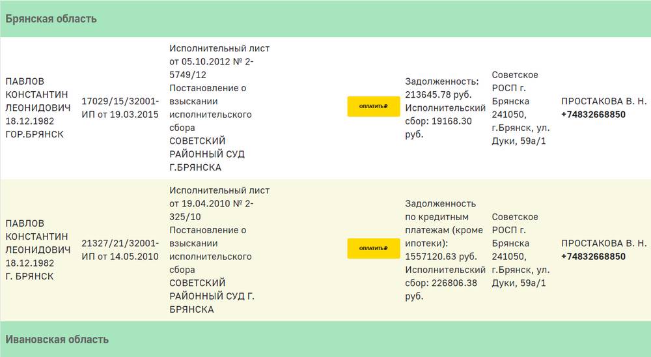651x357 pixels.
Task: Click Советское РОСП address in the first row
Action: [x=520, y=108]
